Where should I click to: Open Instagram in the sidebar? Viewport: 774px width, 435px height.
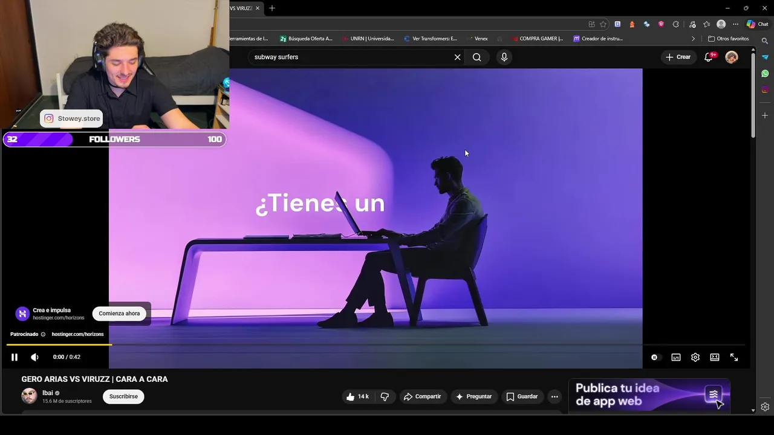tap(765, 89)
